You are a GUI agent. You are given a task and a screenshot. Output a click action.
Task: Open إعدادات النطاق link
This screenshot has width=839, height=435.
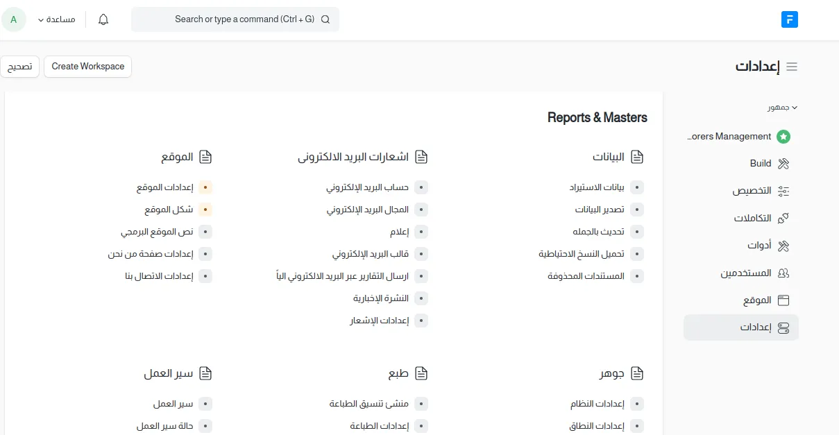click(x=597, y=426)
